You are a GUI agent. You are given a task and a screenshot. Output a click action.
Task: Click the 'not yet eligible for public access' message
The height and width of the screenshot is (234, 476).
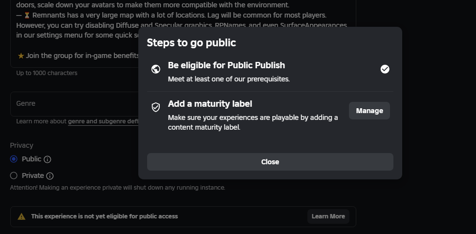[x=104, y=216]
